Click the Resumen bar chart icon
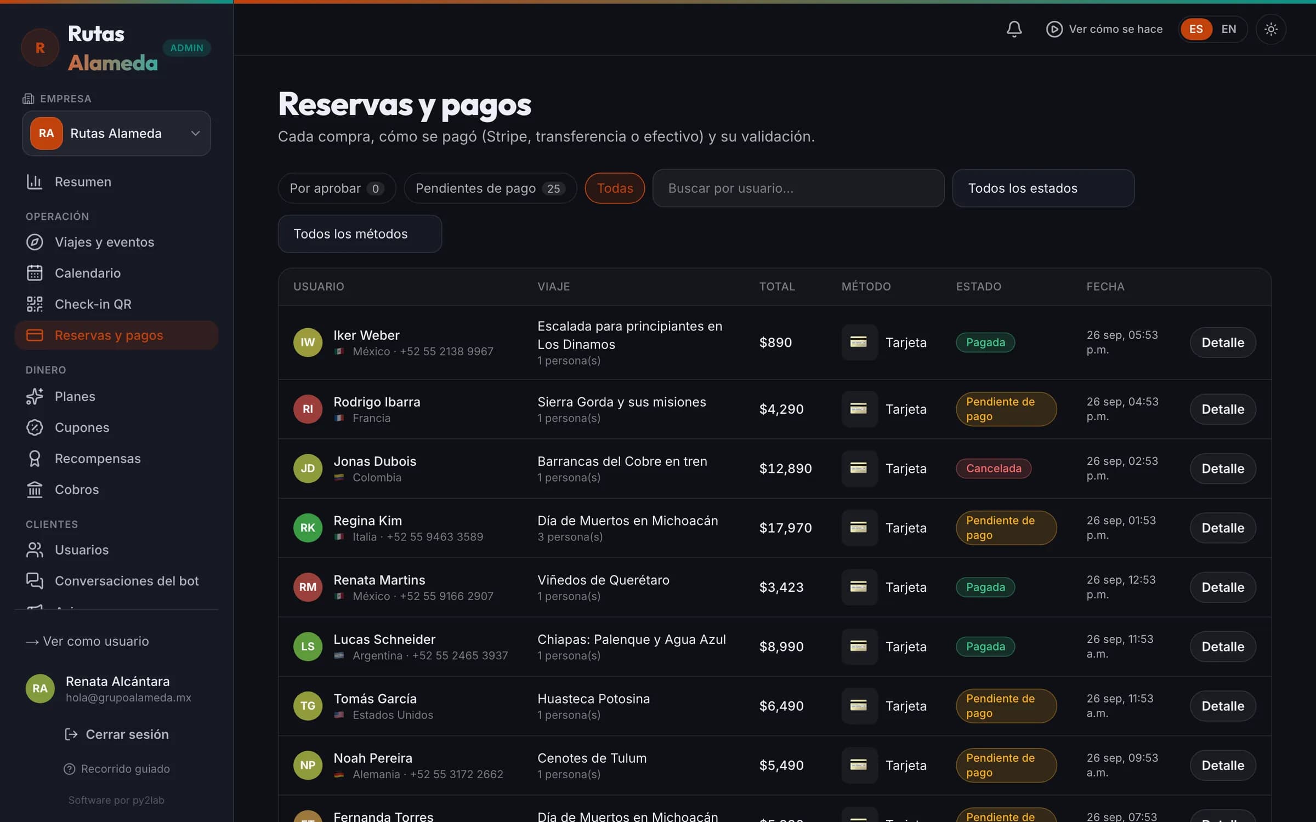 click(x=35, y=182)
